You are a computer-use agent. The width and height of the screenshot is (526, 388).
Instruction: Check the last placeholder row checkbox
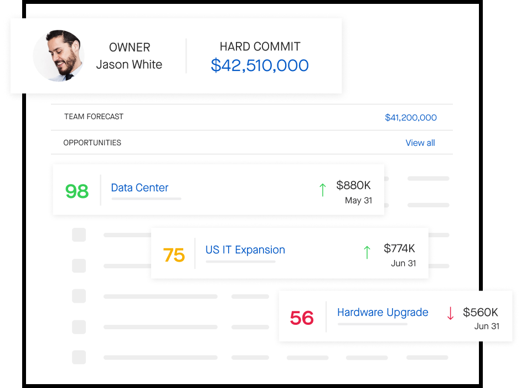tap(79, 358)
